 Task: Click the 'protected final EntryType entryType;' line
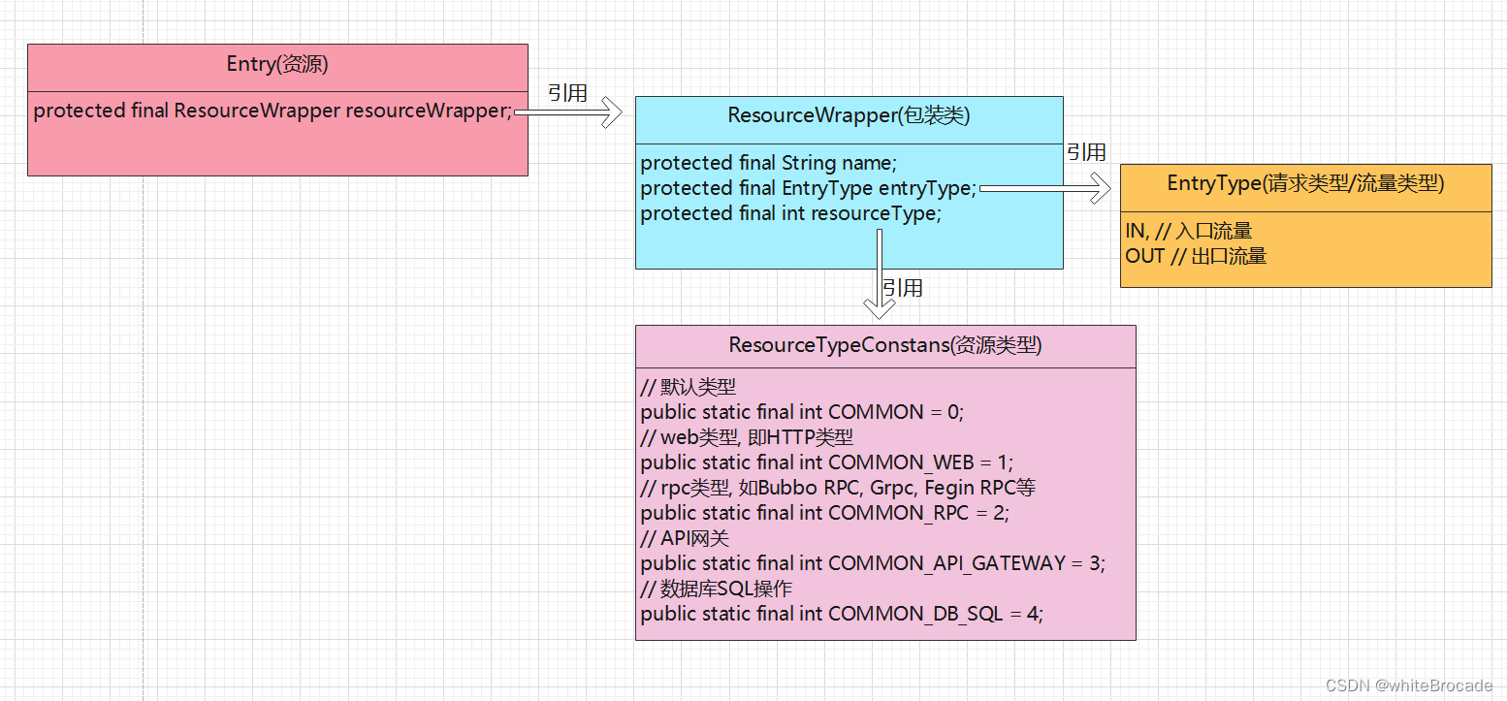(x=809, y=188)
